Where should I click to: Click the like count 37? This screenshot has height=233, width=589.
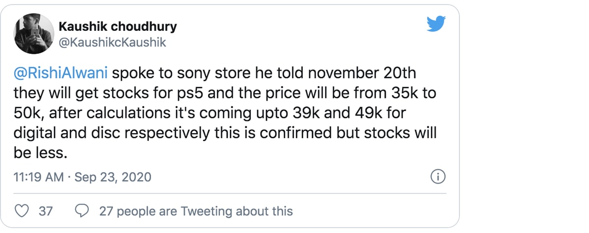point(46,211)
